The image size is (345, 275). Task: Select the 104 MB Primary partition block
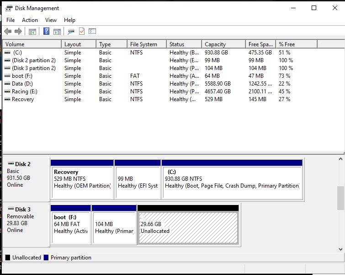tap(114, 225)
